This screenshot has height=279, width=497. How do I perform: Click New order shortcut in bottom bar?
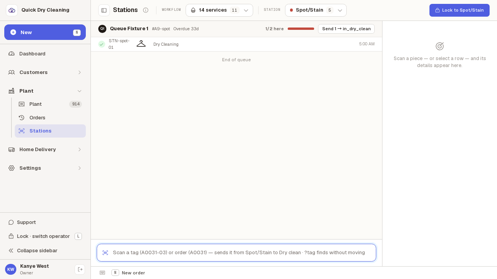[129, 273]
